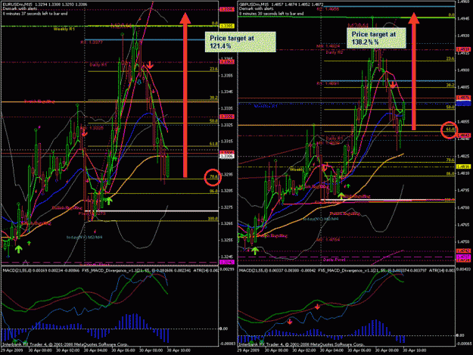Select 'Demark with alerts' label on GBPUSD chart

tap(256, 9)
